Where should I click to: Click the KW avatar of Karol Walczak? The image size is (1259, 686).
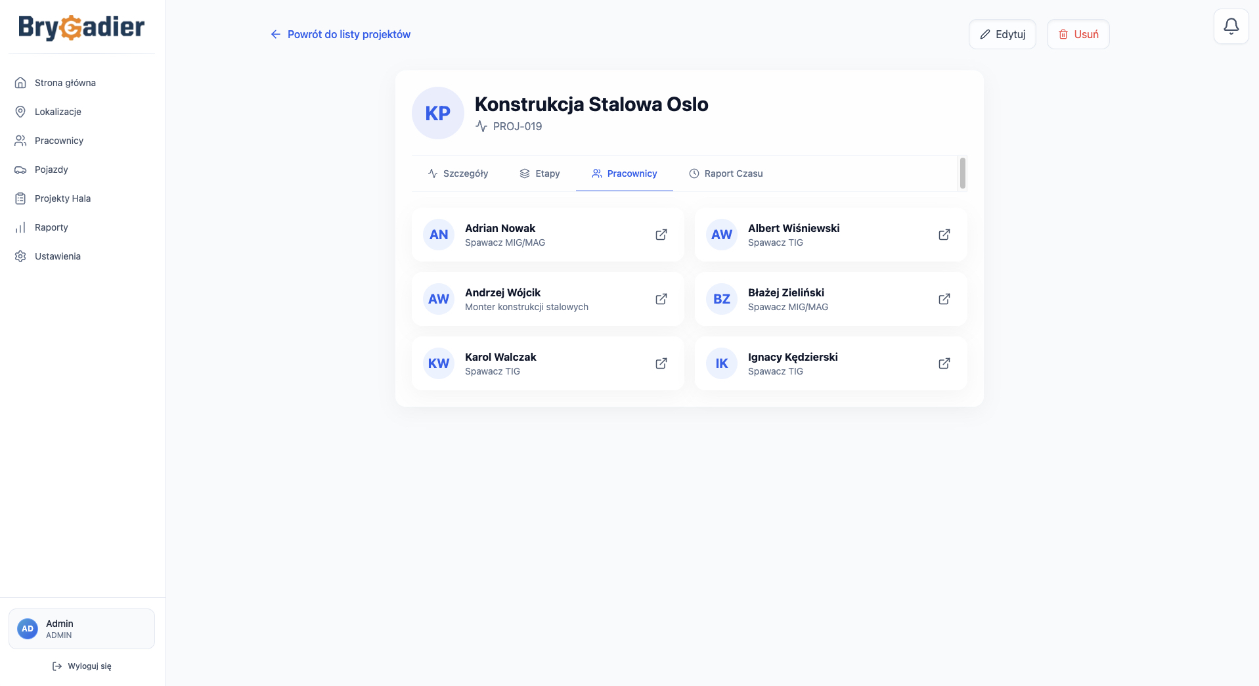(x=439, y=363)
